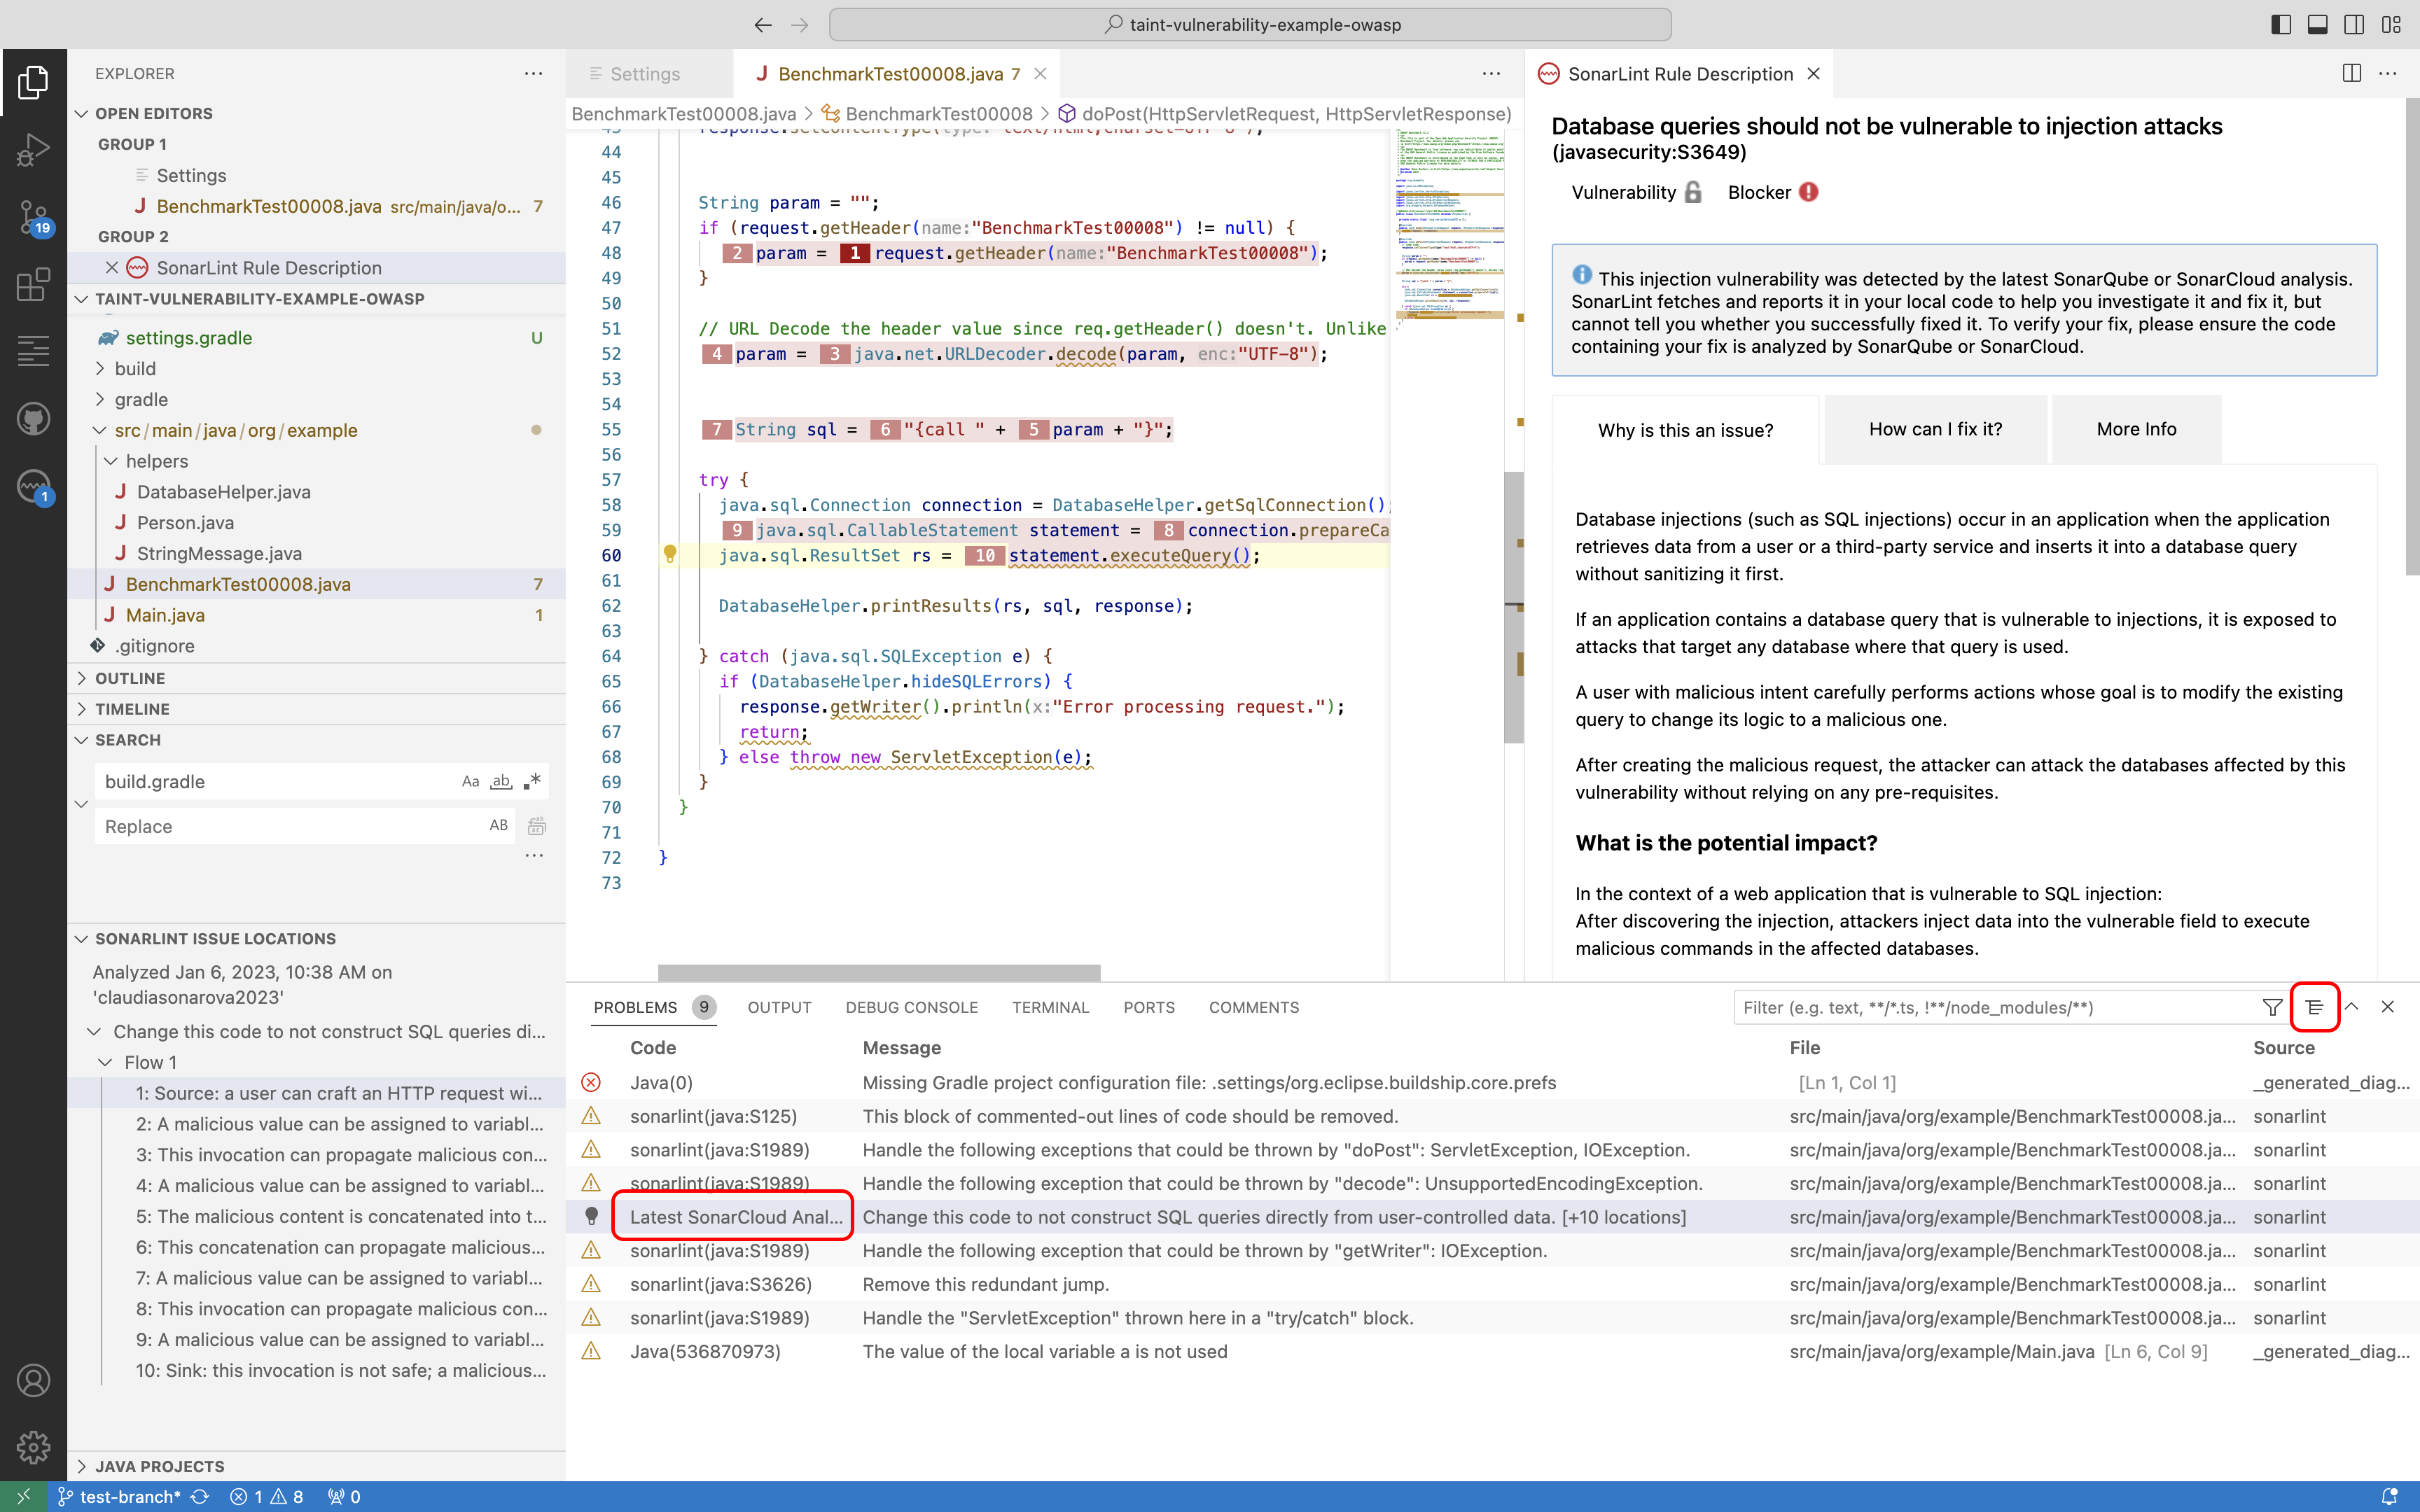The height and width of the screenshot is (1512, 2420).
Task: Toggle match case in the search box
Action: pos(470,781)
